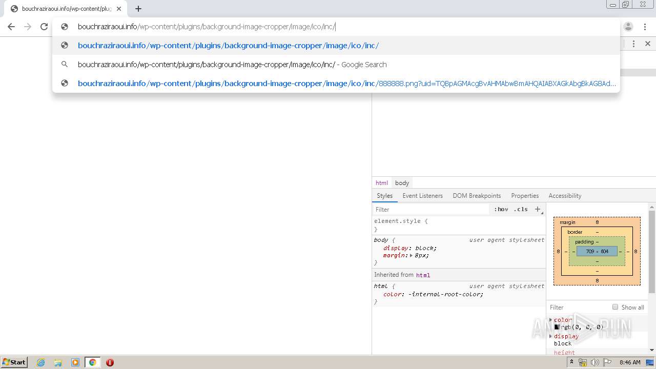656x369 pixels.
Task: Open the file explorer taskbar icon
Action: (58, 362)
